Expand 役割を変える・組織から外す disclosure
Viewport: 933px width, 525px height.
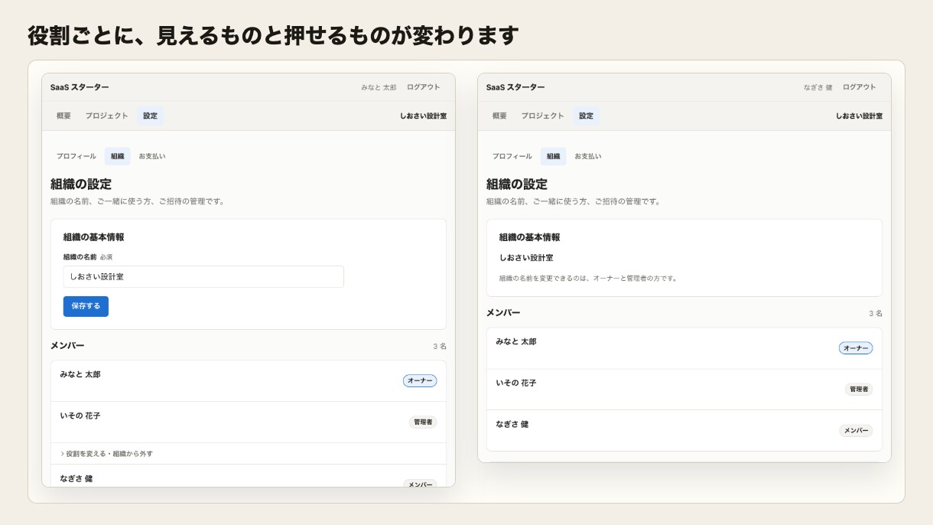tap(106, 454)
